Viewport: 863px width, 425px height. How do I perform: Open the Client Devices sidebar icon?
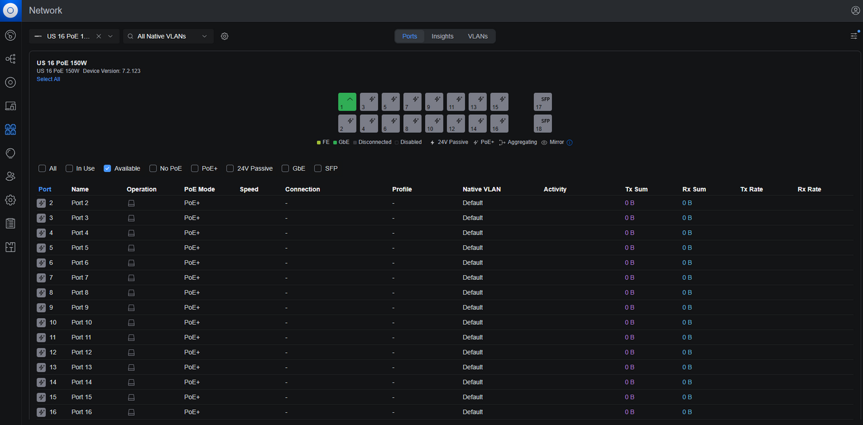click(10, 106)
